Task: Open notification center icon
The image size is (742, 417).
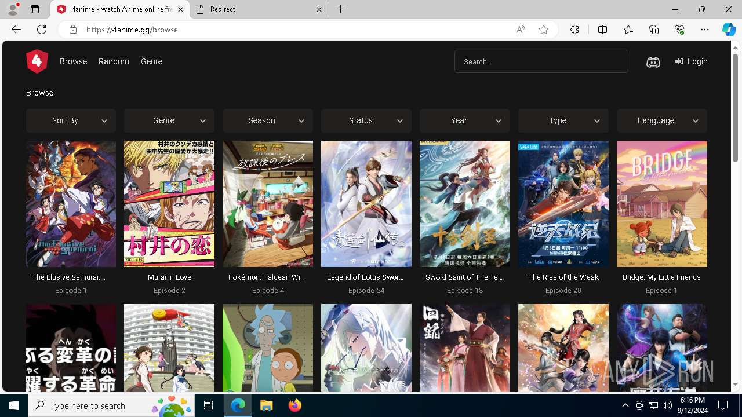Action: click(723, 405)
